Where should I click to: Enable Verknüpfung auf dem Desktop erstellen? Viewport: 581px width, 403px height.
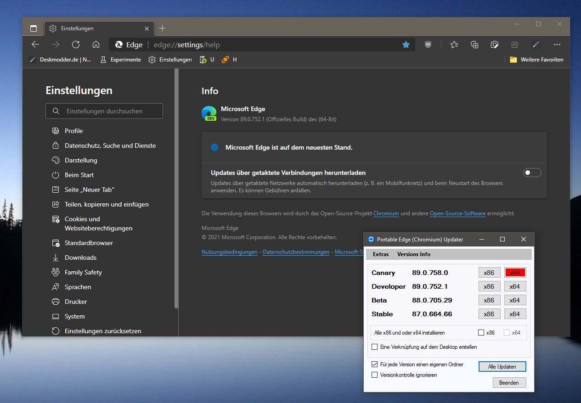click(375, 347)
